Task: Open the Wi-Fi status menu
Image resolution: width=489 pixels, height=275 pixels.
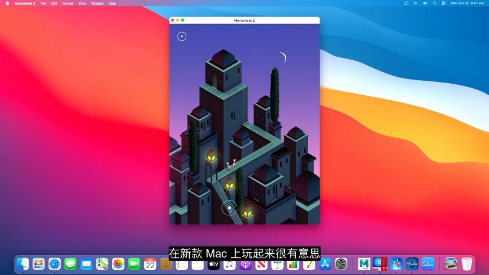Action: pos(416,3)
